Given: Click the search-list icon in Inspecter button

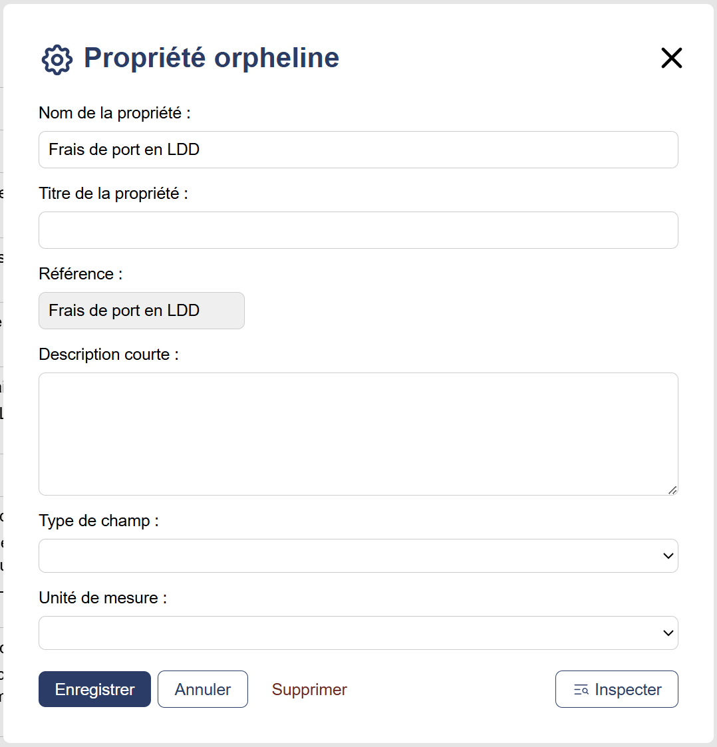Looking at the screenshot, I should click(x=581, y=690).
